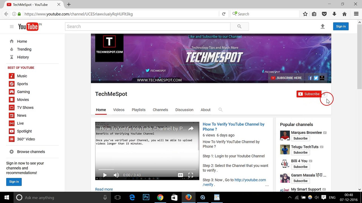Open 'How To Verify YouTube Channel' title link
The height and width of the screenshot is (203, 362).
(x=234, y=127)
